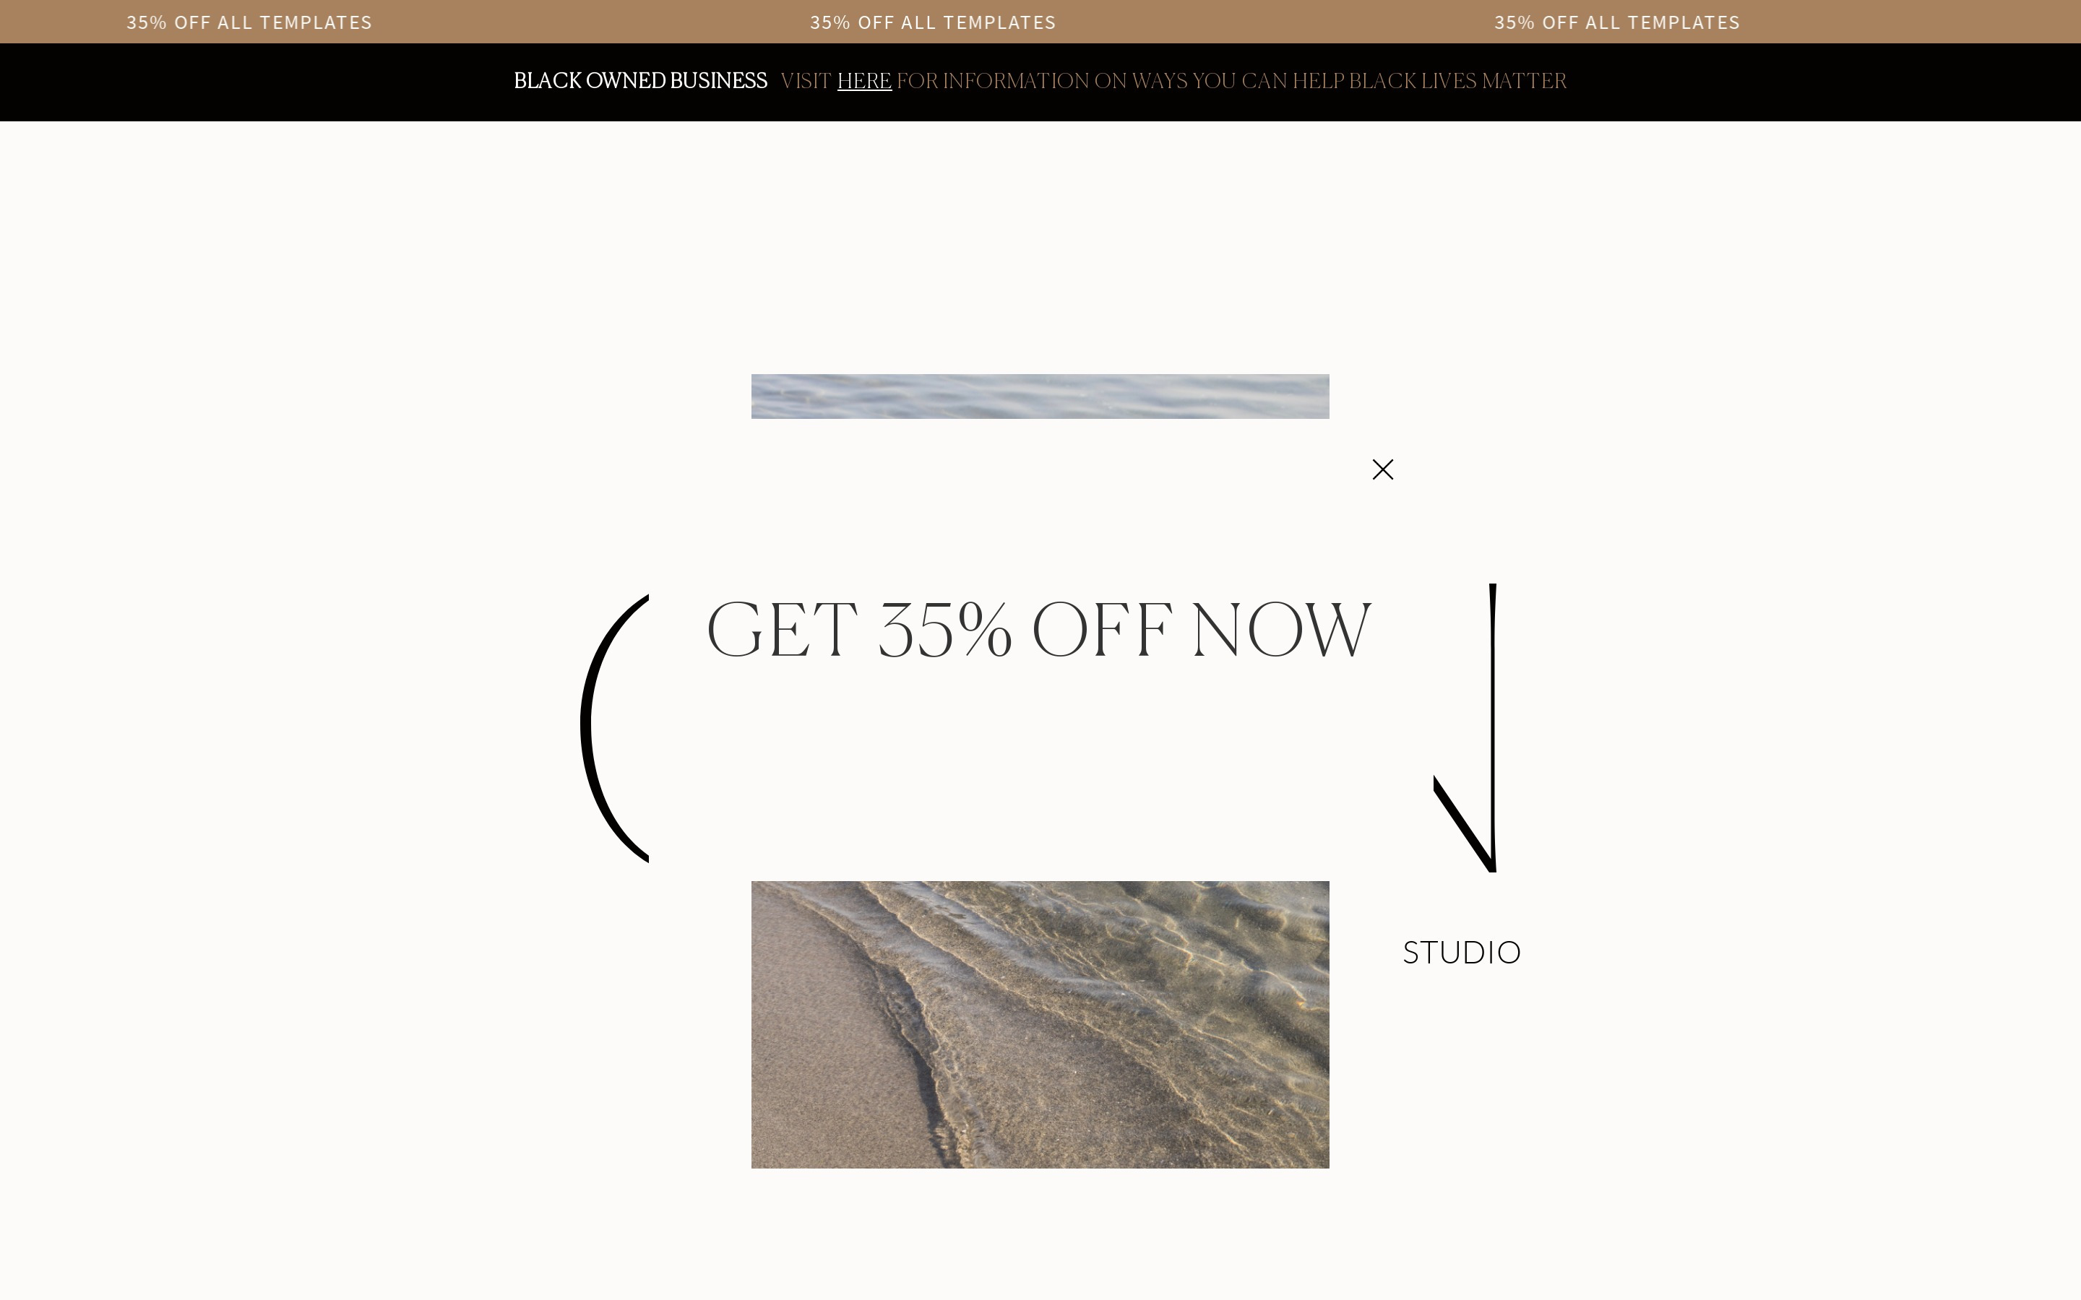Click the sandy shoreline photo

click(1040, 1024)
